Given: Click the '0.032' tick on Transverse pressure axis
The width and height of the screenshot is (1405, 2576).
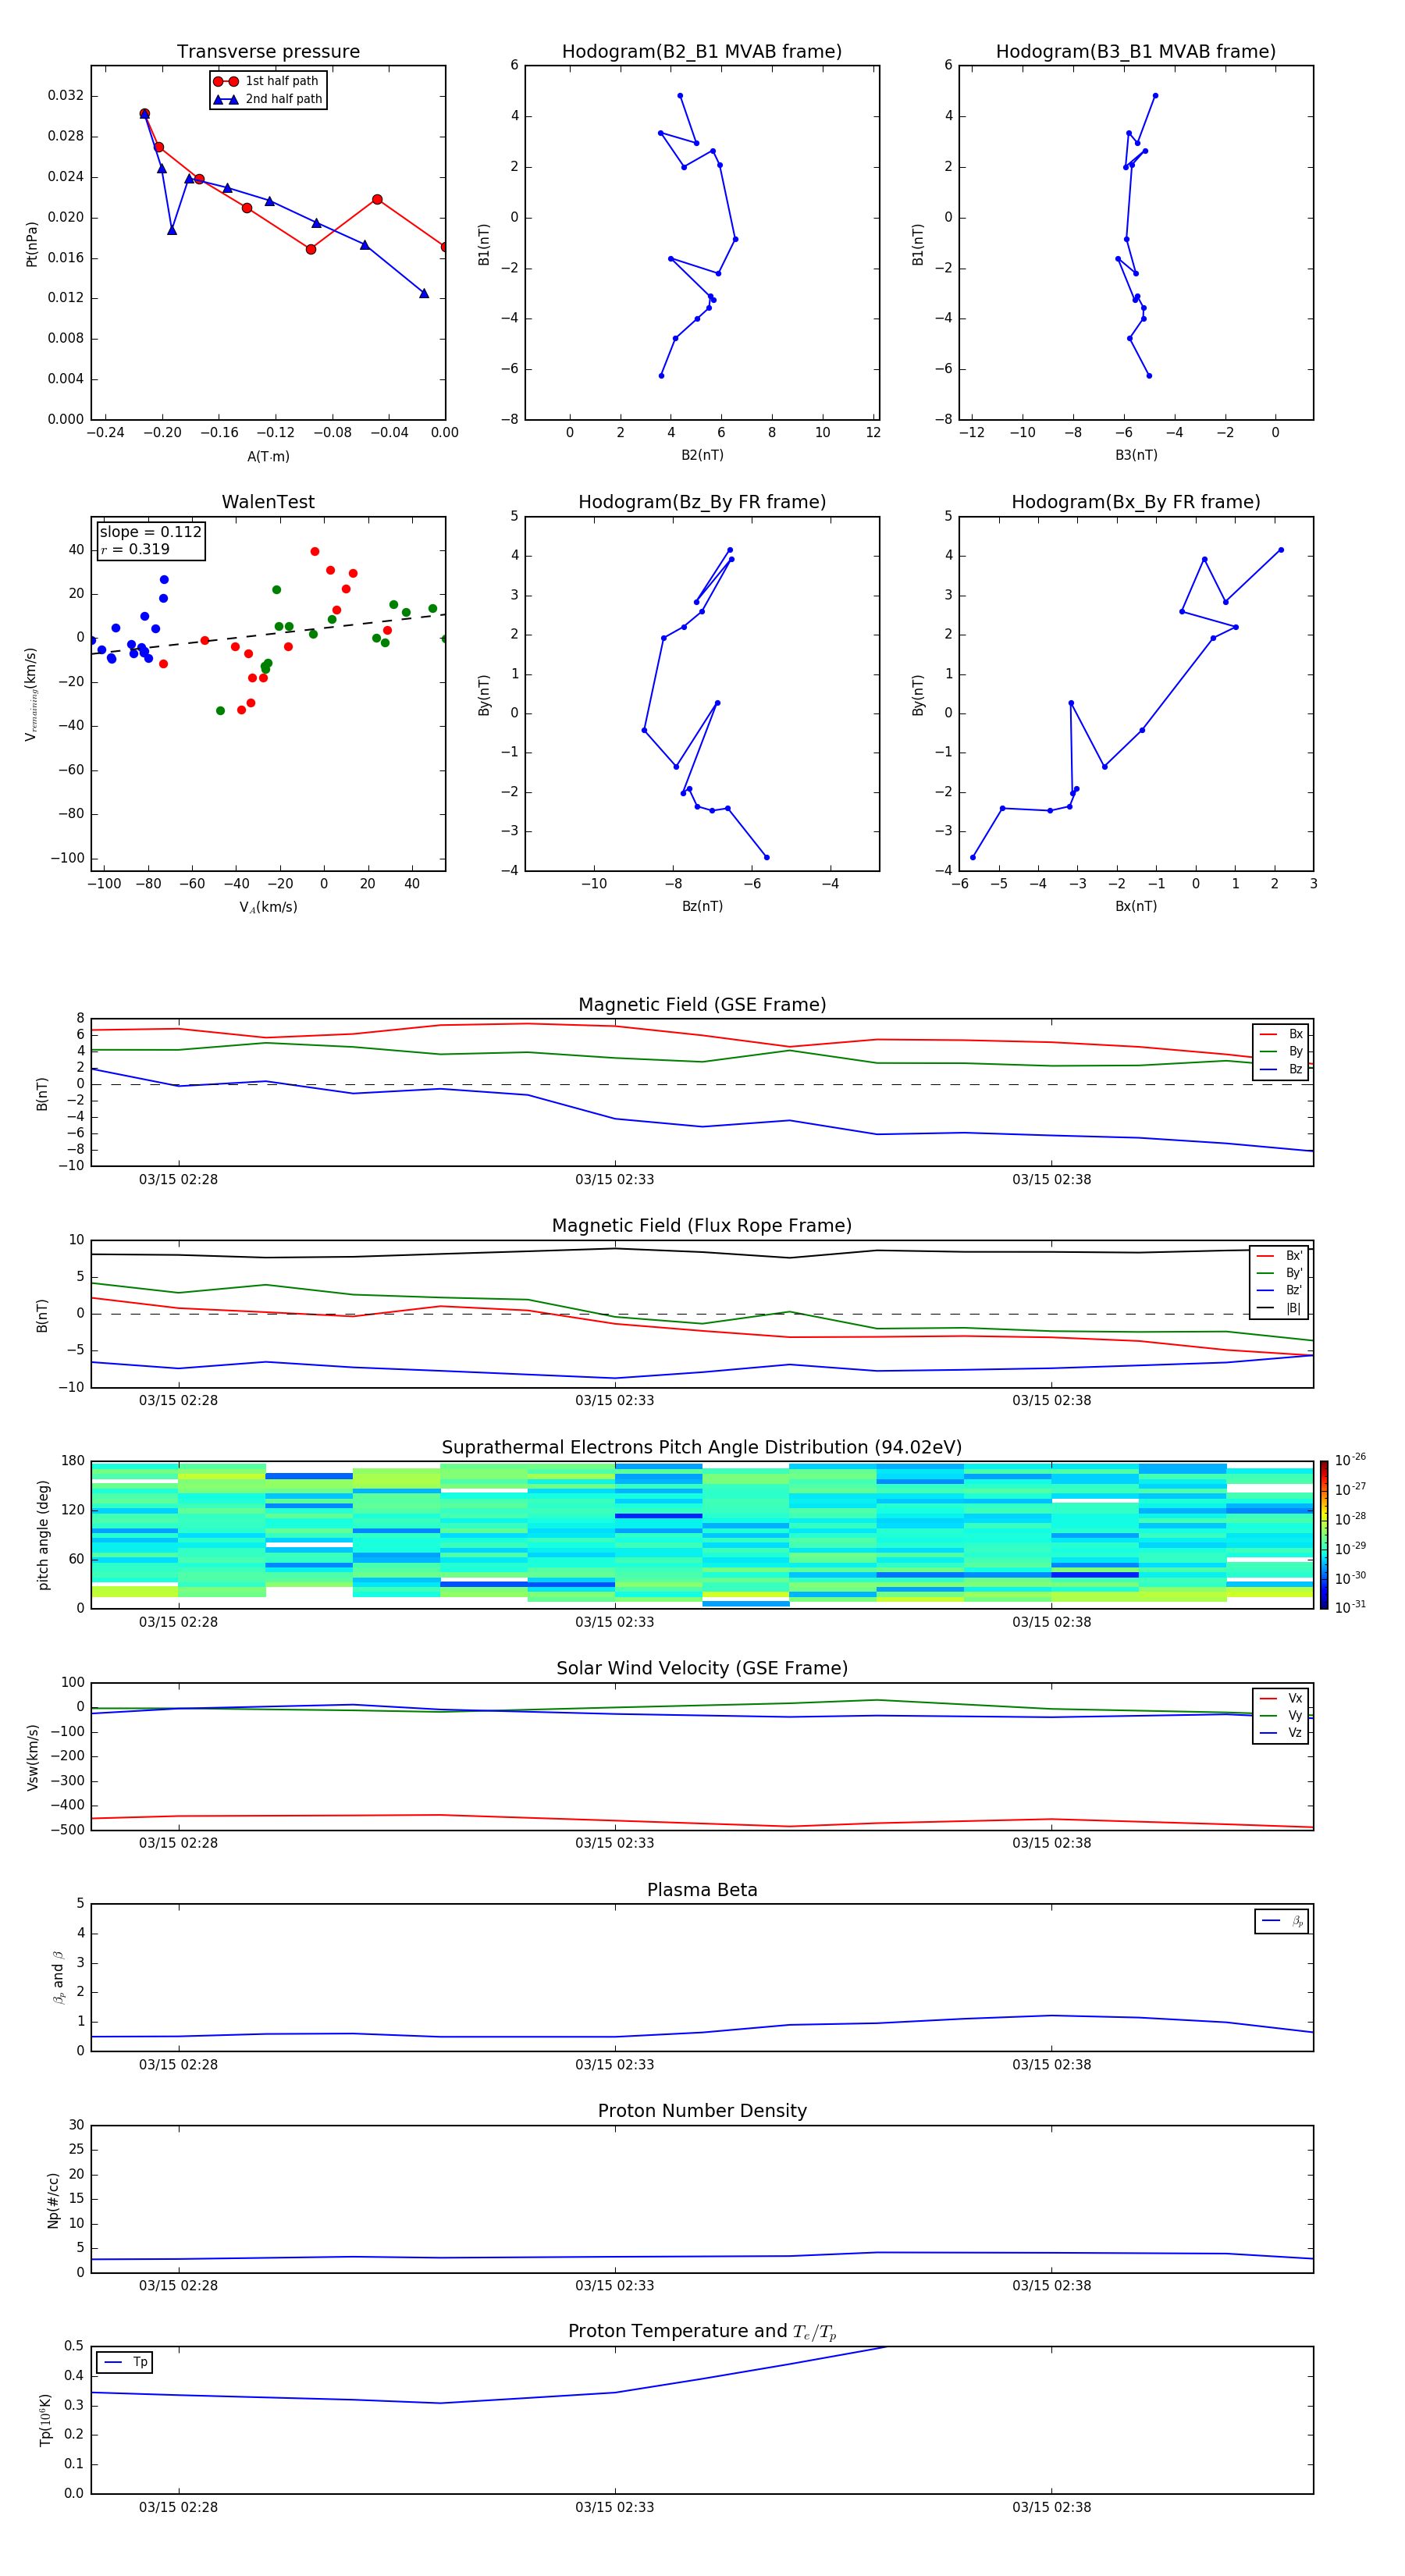Looking at the screenshot, I should [x=66, y=96].
